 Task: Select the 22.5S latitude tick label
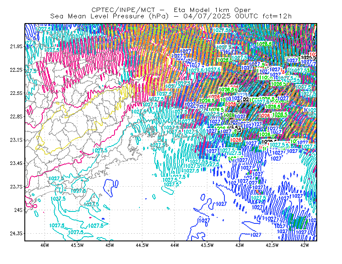[x=16, y=93]
